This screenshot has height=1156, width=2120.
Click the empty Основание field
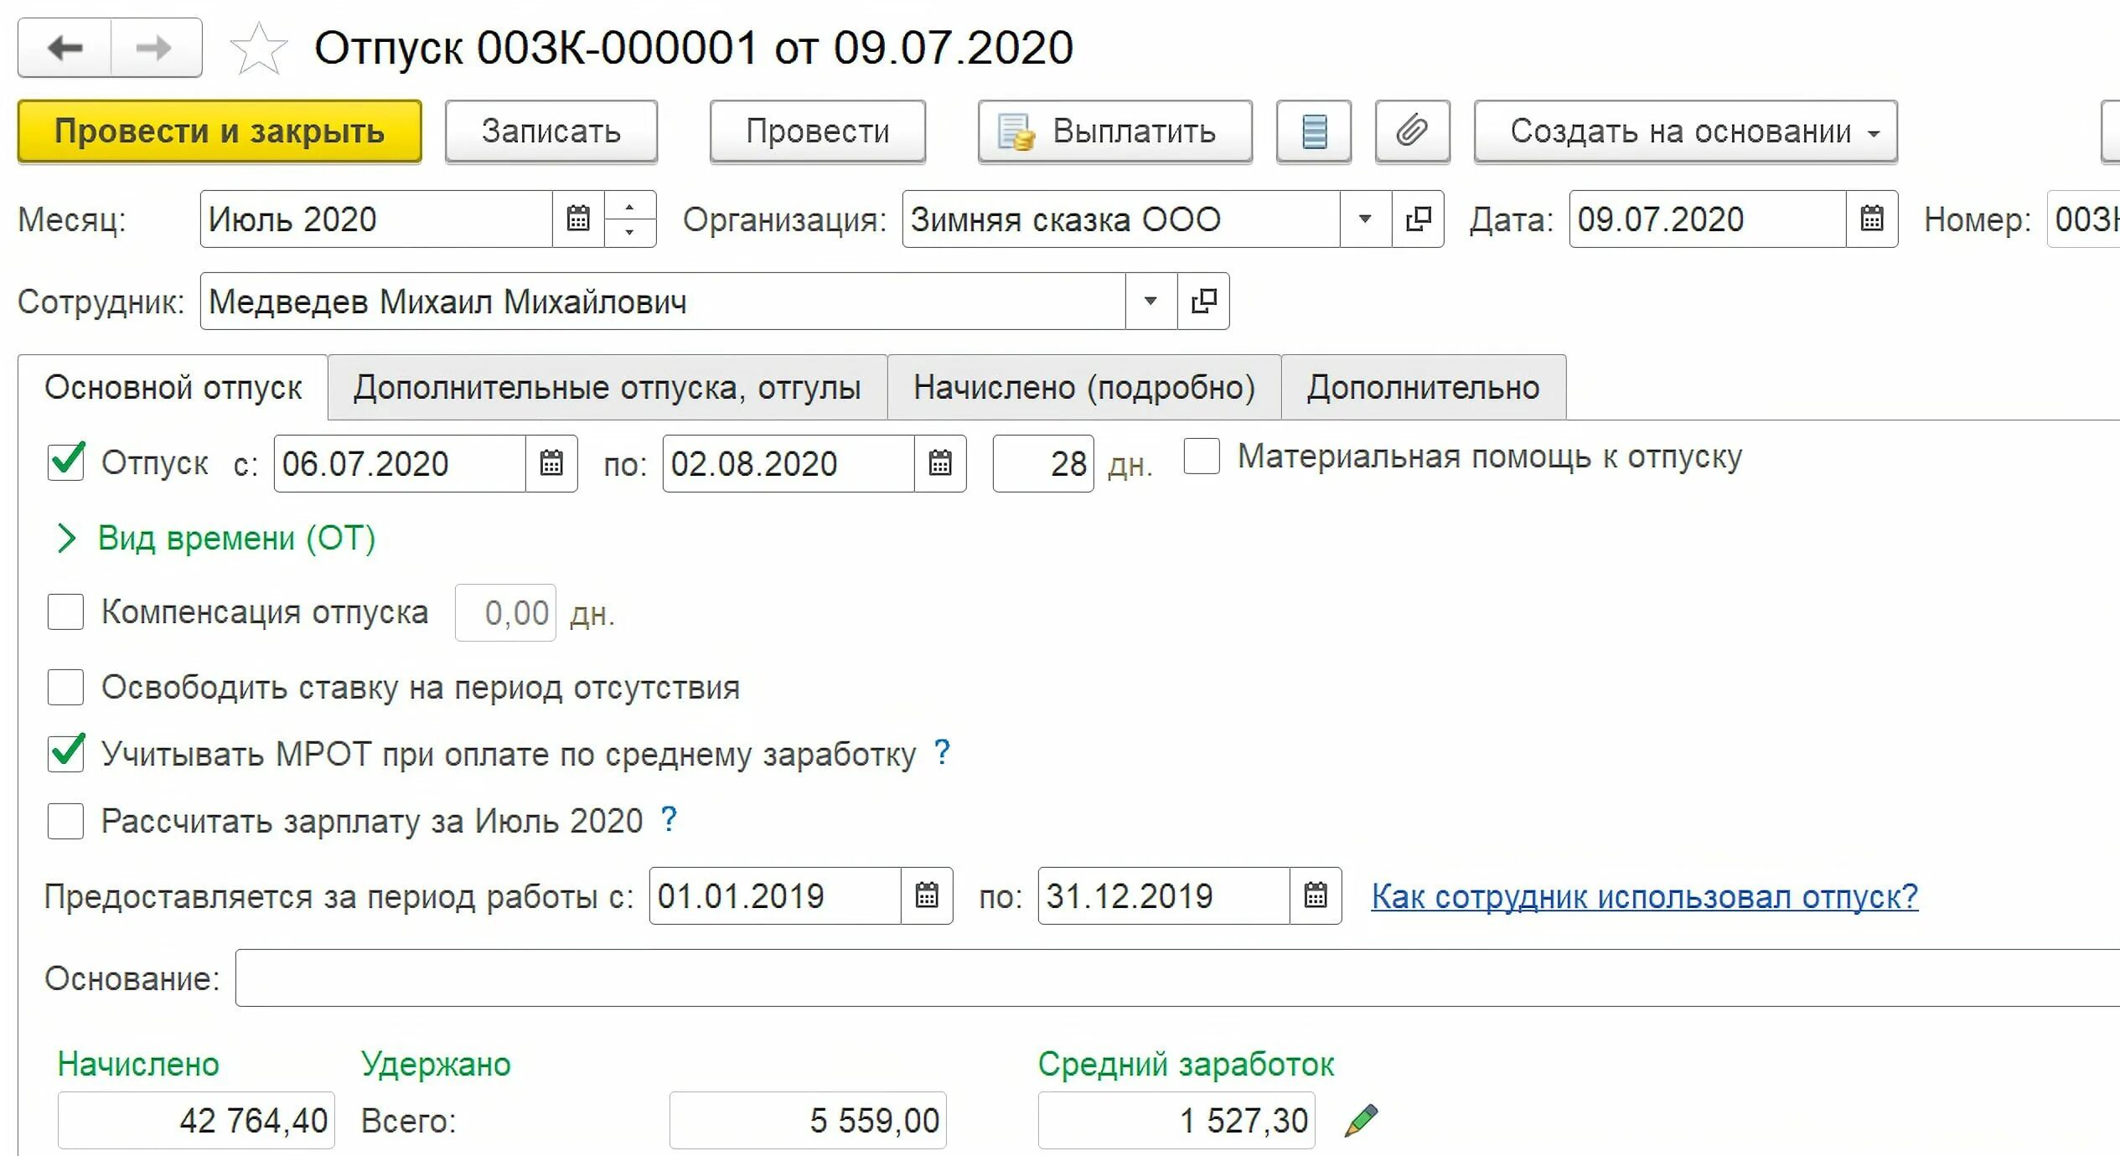(1177, 978)
